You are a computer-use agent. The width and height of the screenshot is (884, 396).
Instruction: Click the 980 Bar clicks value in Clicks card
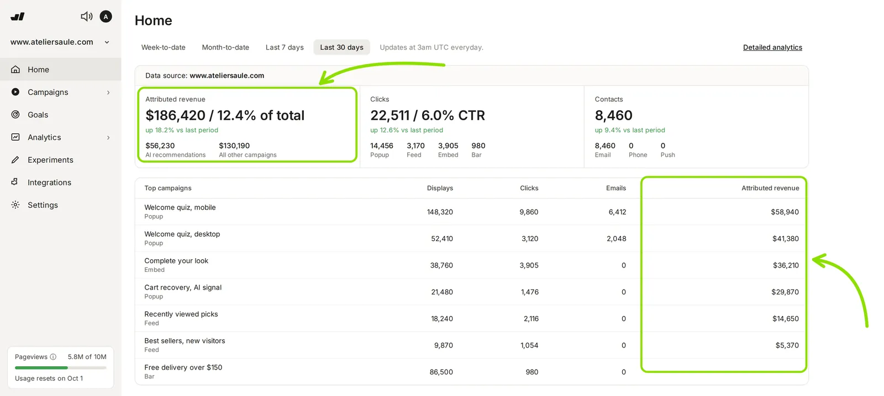(x=478, y=146)
